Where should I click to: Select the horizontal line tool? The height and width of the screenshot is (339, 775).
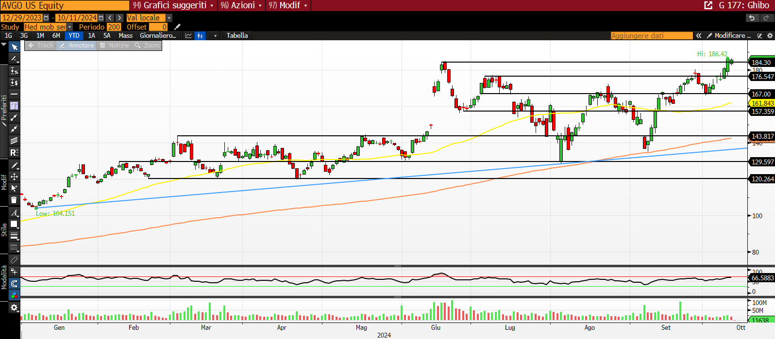[x=14, y=94]
